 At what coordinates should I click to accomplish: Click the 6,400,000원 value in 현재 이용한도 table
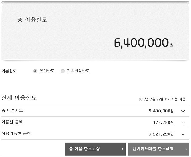(x=161, y=111)
